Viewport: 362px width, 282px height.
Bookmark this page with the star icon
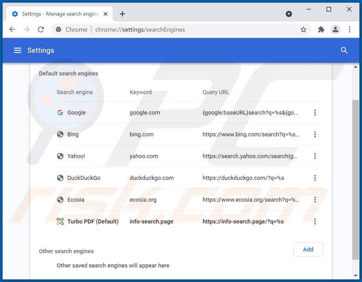[303, 29]
